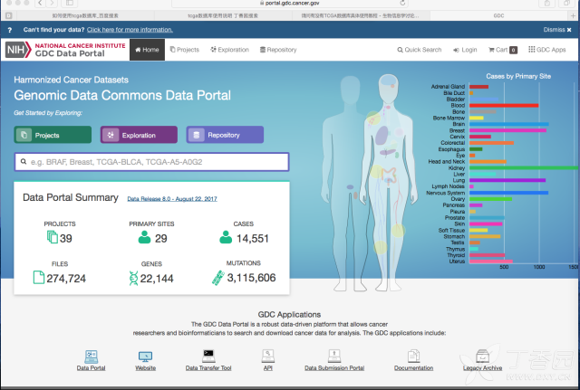Open the Repository nav tab

(x=277, y=50)
